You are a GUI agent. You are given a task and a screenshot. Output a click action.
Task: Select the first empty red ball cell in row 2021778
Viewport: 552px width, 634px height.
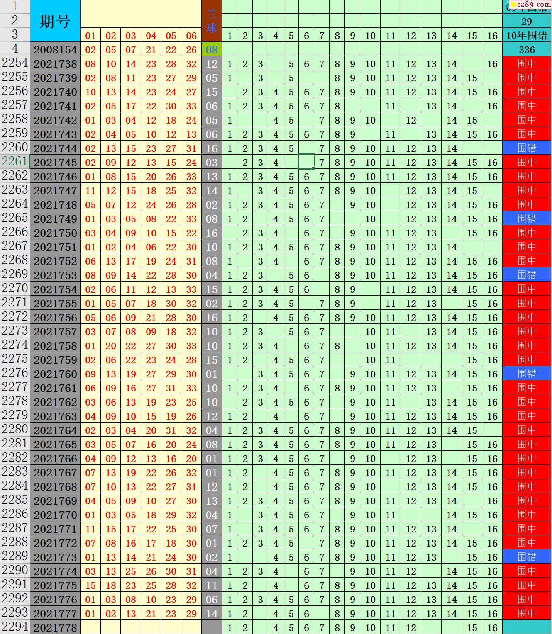pos(90,627)
